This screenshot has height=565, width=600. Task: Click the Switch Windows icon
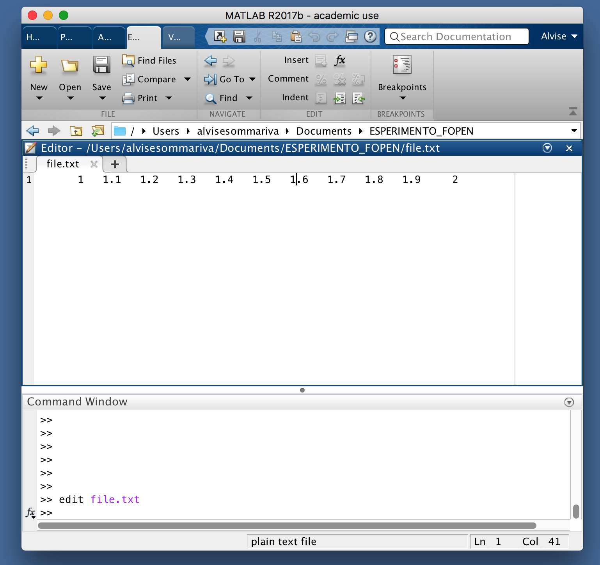(x=351, y=37)
